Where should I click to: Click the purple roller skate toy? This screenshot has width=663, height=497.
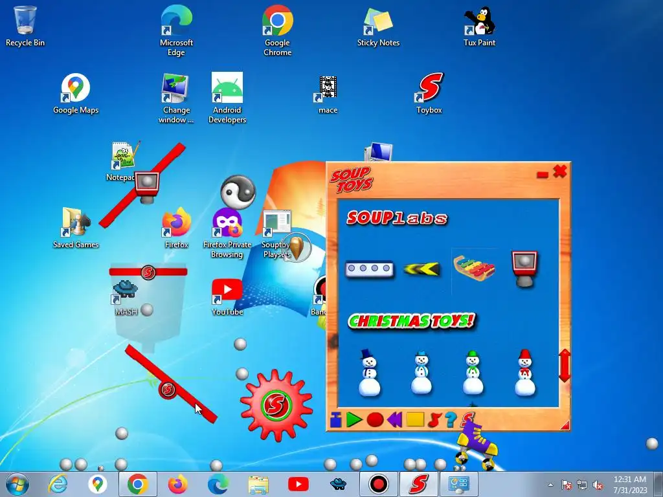pos(477,446)
